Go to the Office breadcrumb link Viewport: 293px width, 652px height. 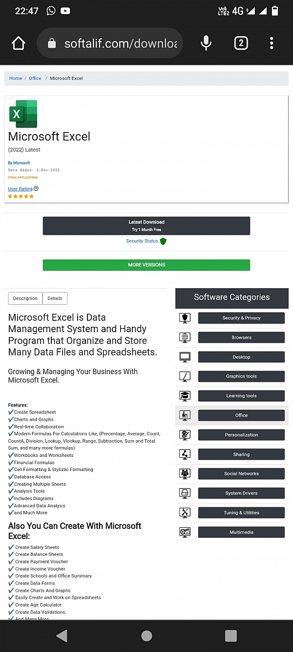pos(35,78)
